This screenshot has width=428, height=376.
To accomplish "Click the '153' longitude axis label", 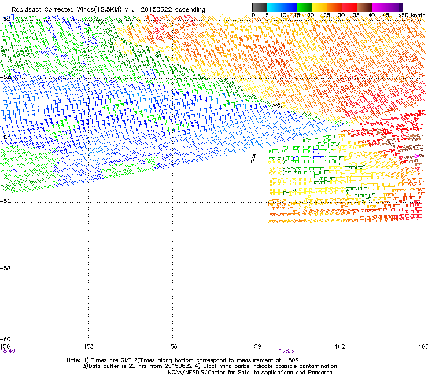I will tap(88, 346).
